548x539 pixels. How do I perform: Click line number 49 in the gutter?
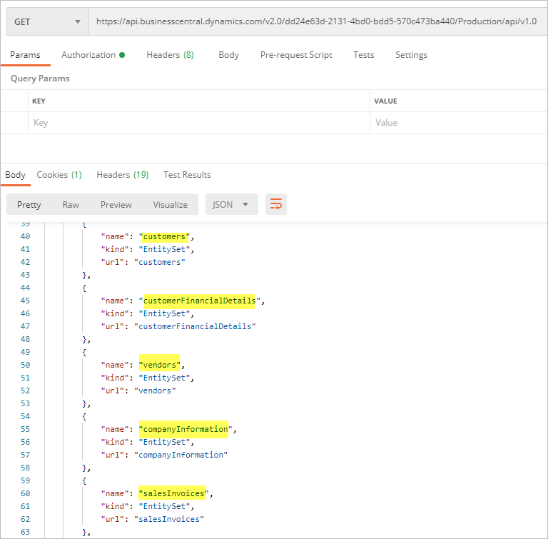tap(25, 352)
